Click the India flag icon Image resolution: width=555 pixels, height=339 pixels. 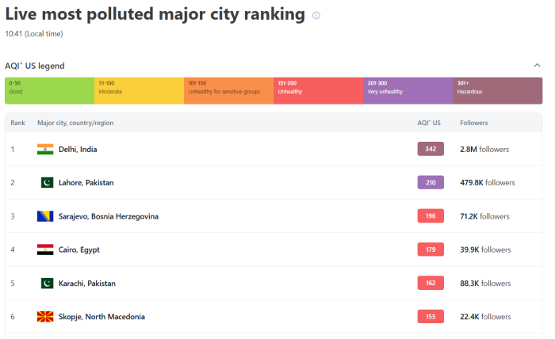click(x=45, y=149)
